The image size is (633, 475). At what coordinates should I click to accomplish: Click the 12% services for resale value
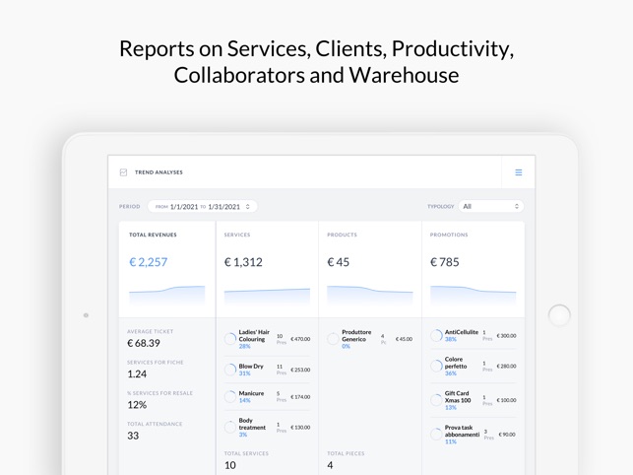(137, 405)
